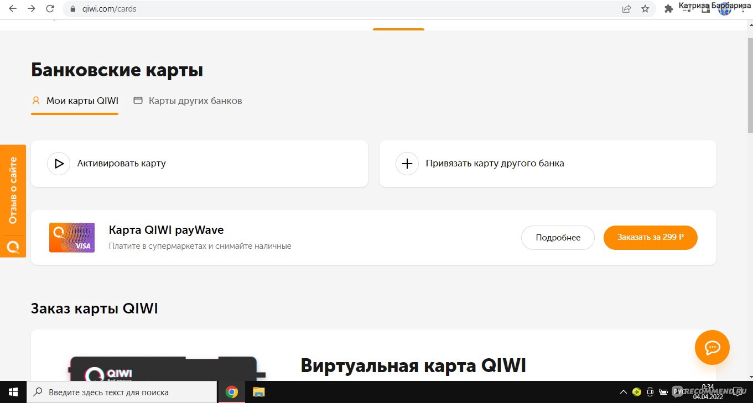Open the Windows Start menu
The width and height of the screenshot is (753, 403).
(13, 392)
